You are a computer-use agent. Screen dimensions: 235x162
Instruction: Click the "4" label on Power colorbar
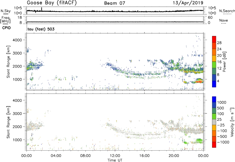click(x=218, y=81)
